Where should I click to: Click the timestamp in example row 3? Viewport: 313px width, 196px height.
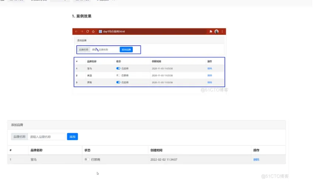(x=162, y=82)
